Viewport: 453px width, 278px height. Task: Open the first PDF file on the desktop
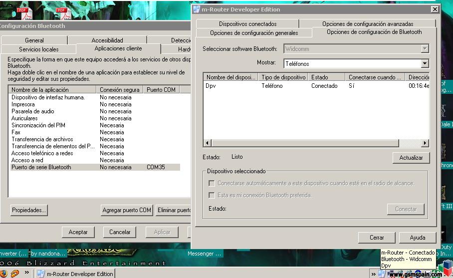tap(24, 13)
